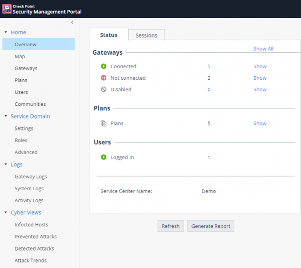Select the Status tab
Viewport: 301px width, 268px height.
108,35
